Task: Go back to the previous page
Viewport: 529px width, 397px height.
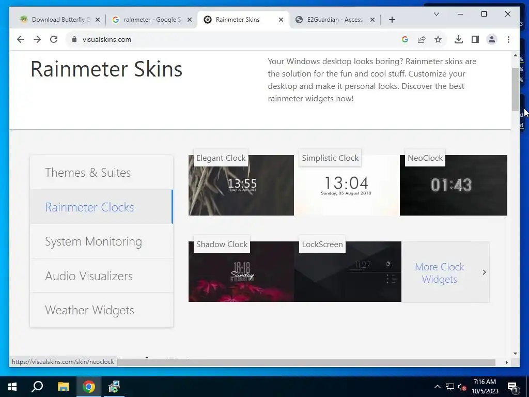Action: (21, 39)
